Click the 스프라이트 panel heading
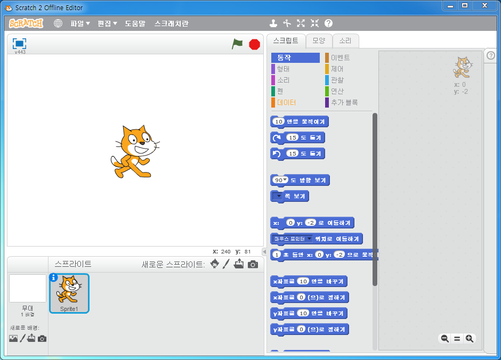The image size is (501, 360). [x=73, y=264]
